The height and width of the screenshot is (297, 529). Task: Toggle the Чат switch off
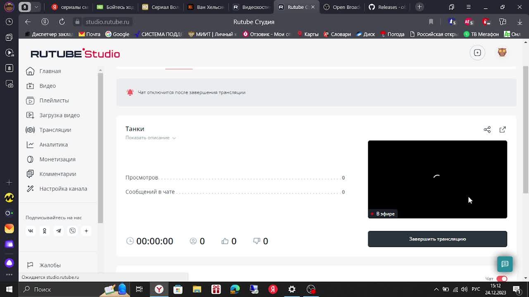(x=502, y=279)
